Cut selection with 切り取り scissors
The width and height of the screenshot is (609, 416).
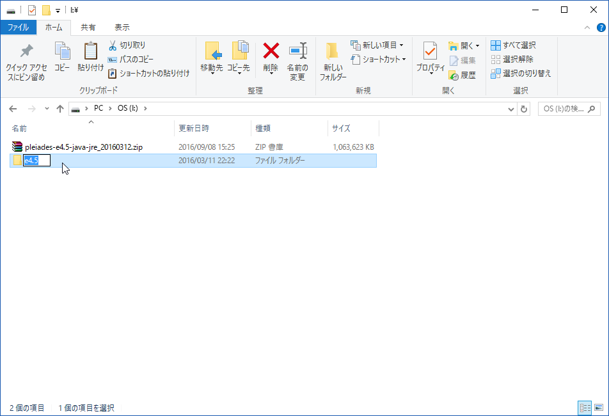point(127,45)
